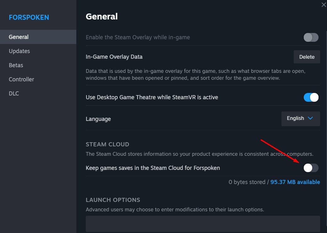Focus the Launch Options text field
The height and width of the screenshot is (233, 327).
click(203, 224)
